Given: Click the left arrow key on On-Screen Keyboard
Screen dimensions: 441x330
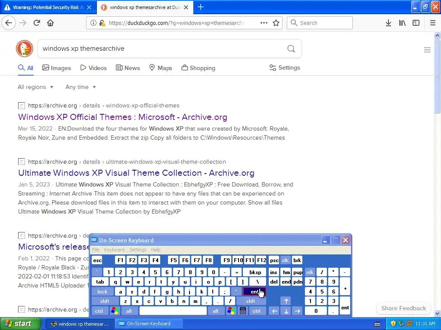Looking at the screenshot, I should tap(275, 311).
